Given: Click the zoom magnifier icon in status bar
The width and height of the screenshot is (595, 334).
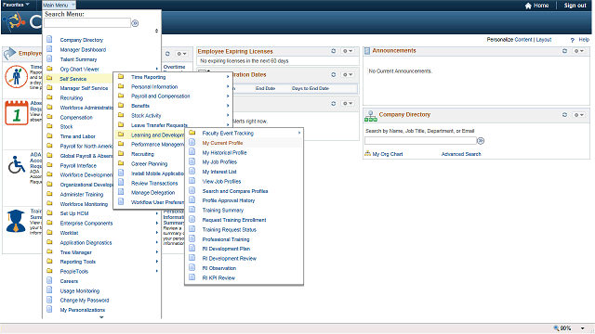Looking at the screenshot, I should pyautogui.click(x=556, y=328).
